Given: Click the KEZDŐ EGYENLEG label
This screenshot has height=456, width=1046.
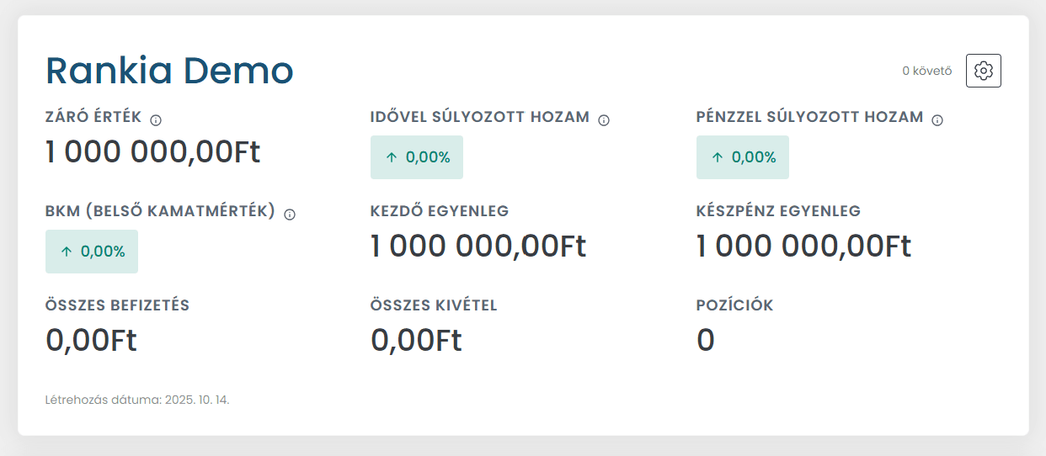Looking at the screenshot, I should pyautogui.click(x=440, y=211).
